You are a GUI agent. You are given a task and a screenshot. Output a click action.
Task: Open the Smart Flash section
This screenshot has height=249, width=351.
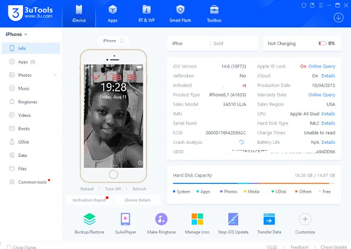[x=180, y=14]
